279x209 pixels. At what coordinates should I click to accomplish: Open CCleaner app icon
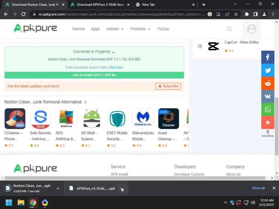tap(15, 119)
